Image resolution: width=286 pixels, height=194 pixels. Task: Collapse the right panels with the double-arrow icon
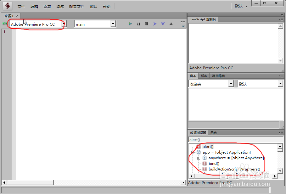282,14
